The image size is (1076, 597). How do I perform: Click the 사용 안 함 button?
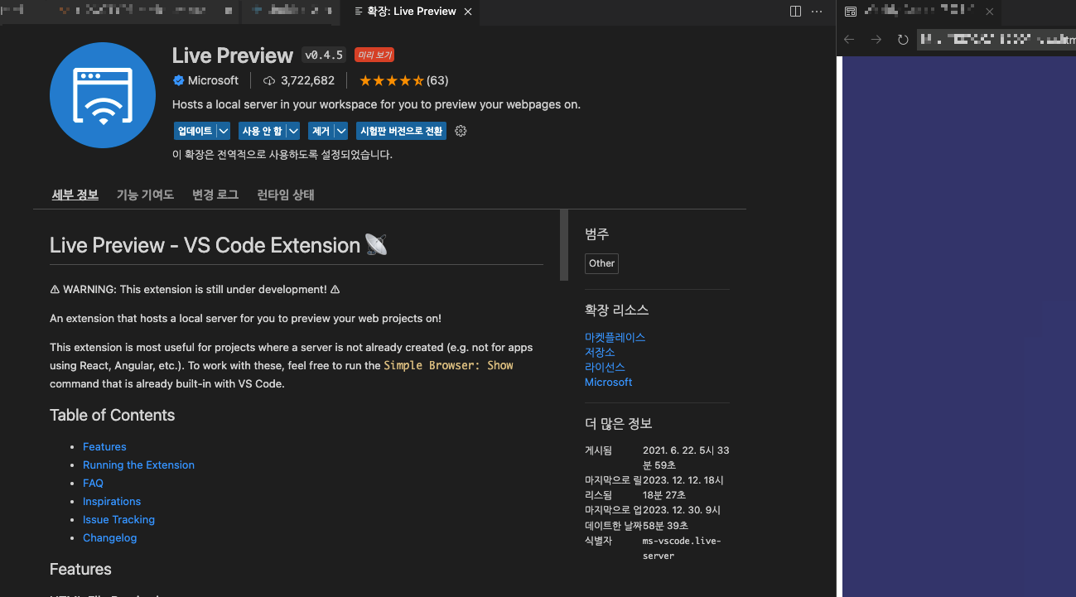click(261, 131)
